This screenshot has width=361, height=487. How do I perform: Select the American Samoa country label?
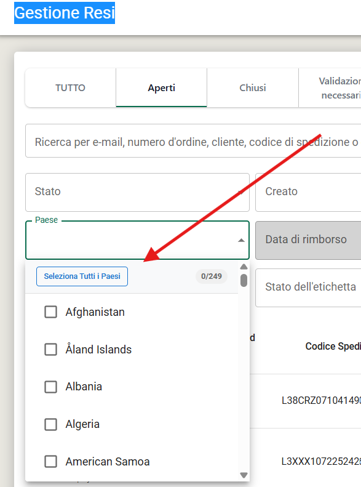[x=107, y=462]
